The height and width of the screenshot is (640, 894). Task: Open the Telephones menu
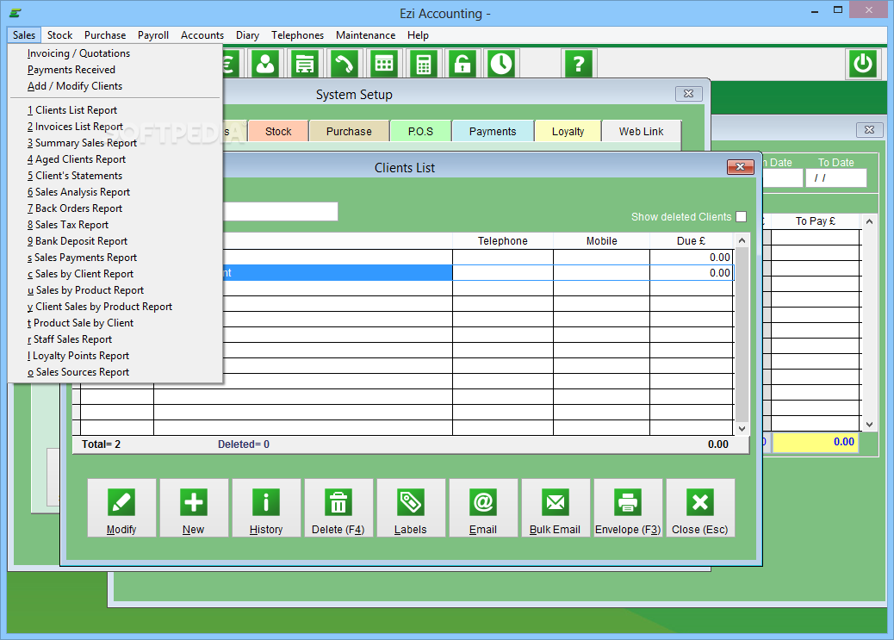(x=298, y=34)
